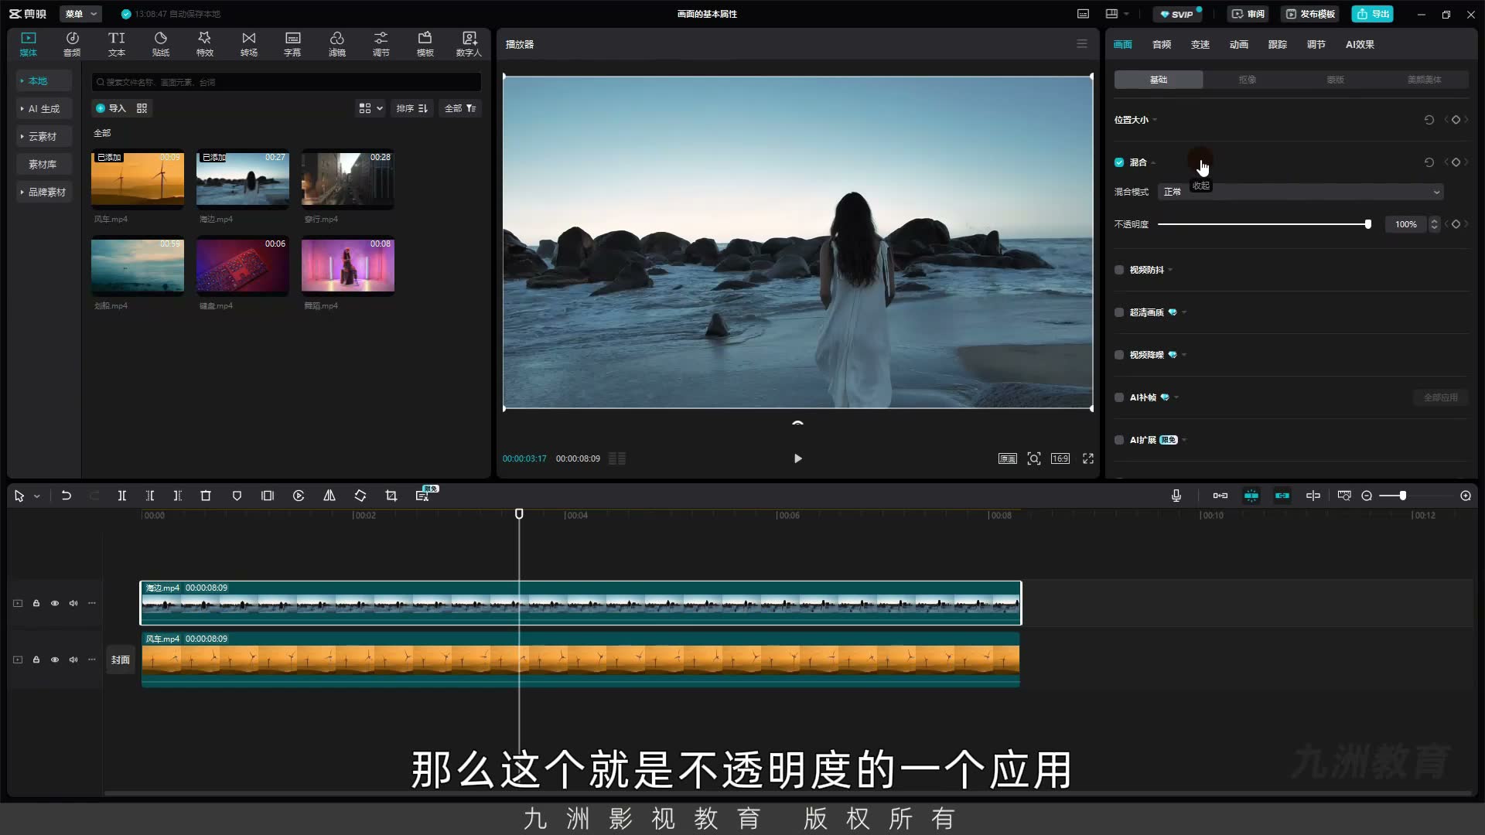Image resolution: width=1485 pixels, height=835 pixels.
Task: Click the microphone record voiceover icon
Action: point(1176,496)
